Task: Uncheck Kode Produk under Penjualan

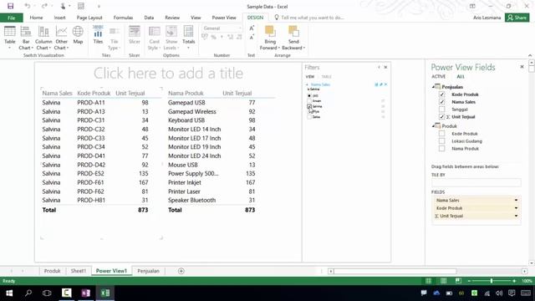Action: (442, 94)
